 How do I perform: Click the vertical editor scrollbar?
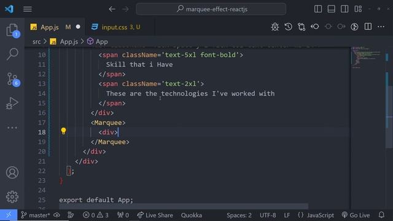[x=389, y=117]
